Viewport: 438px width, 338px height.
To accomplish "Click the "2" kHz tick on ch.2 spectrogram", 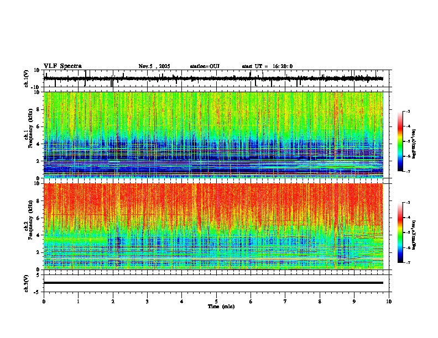I will (x=38, y=252).
